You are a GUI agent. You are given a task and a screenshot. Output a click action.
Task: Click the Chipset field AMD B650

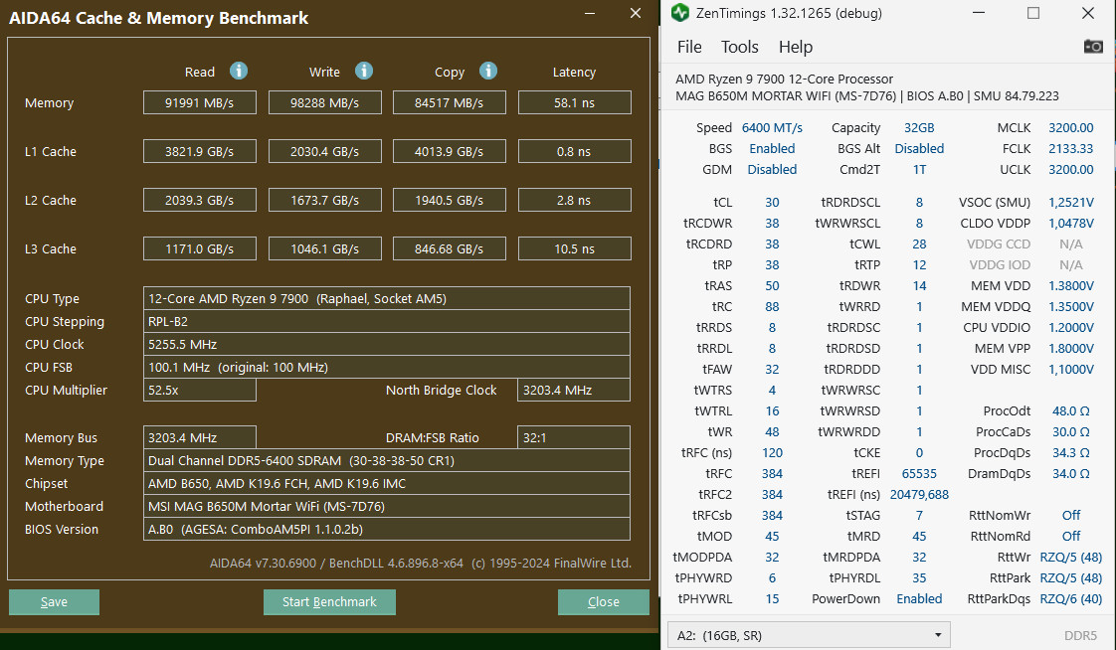coord(387,483)
